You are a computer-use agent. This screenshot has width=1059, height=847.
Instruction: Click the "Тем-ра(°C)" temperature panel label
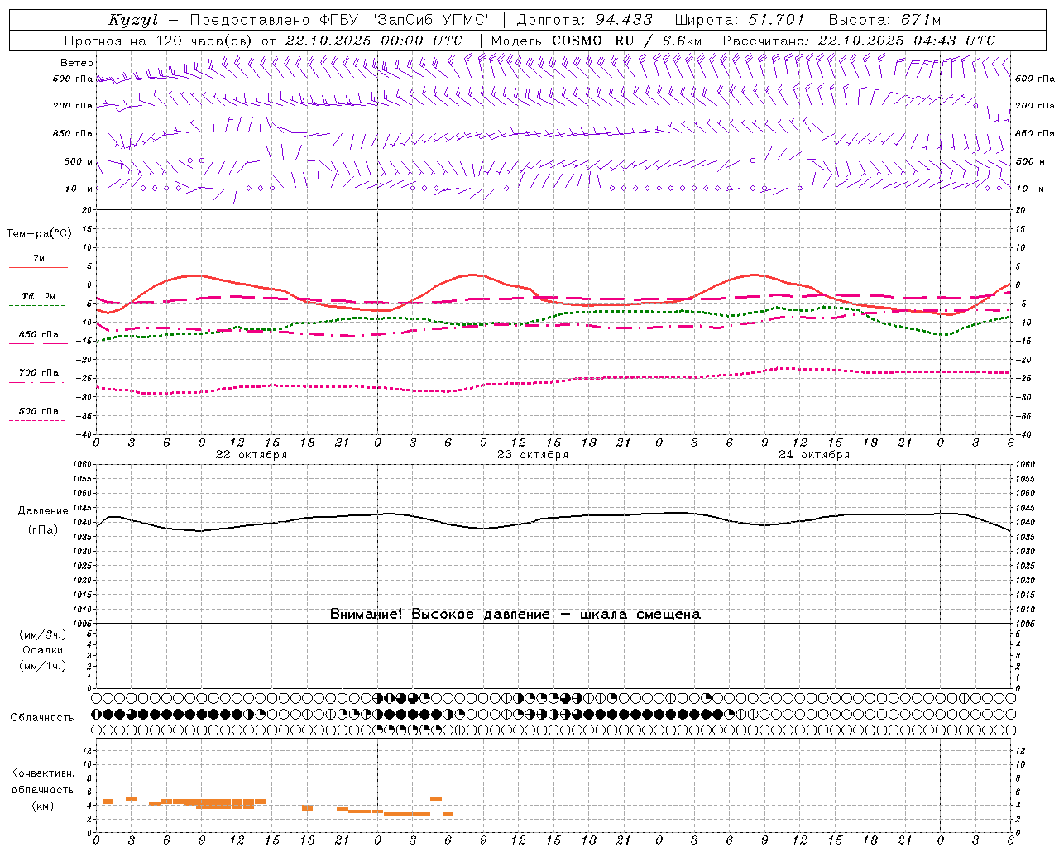[39, 234]
